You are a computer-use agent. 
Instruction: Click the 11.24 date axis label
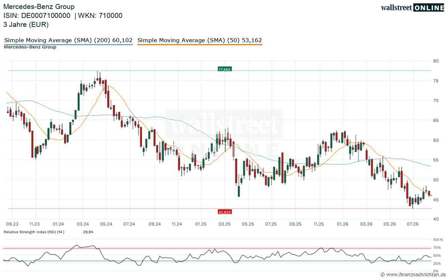(177, 224)
